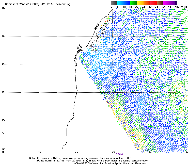This screenshot has width=188, height=165.
Task: Click the -39 longitude axis label
Action: point(76,152)
